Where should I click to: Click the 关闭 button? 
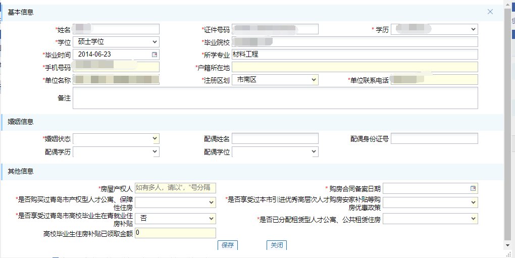tap(277, 245)
